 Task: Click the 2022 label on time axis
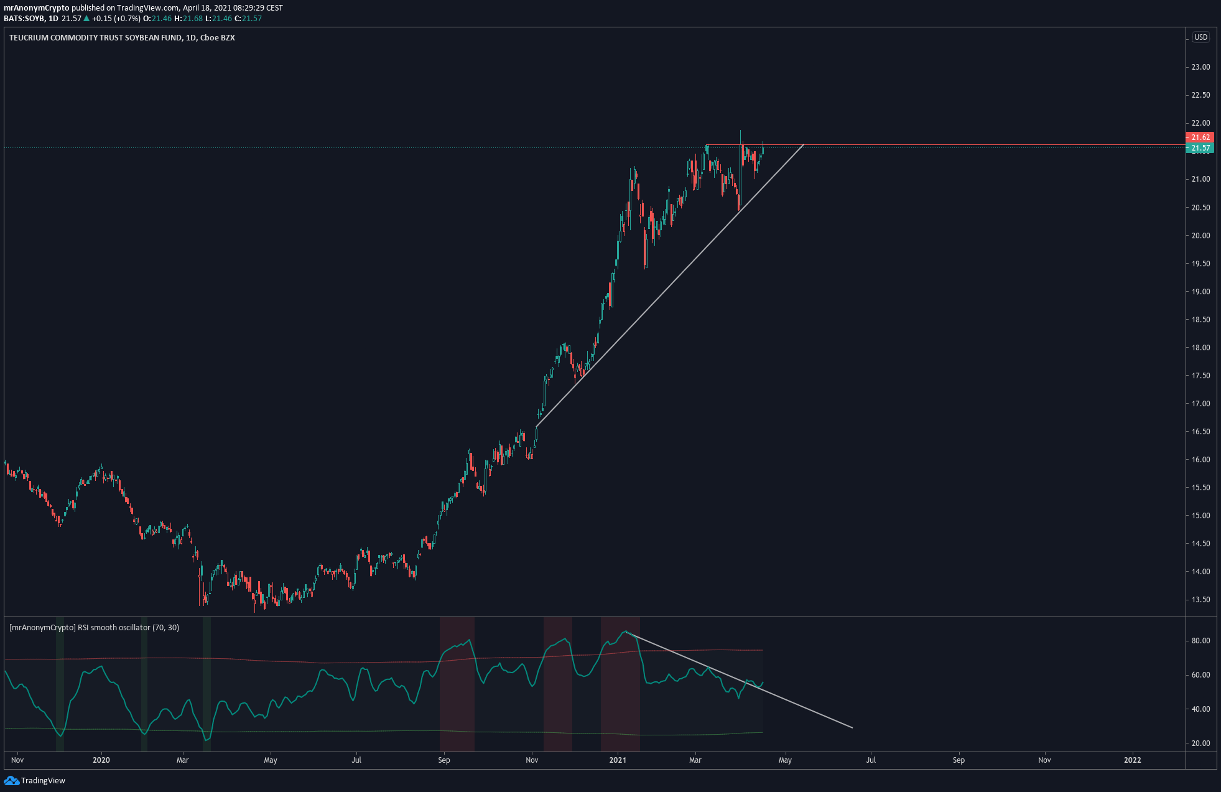click(x=1133, y=760)
